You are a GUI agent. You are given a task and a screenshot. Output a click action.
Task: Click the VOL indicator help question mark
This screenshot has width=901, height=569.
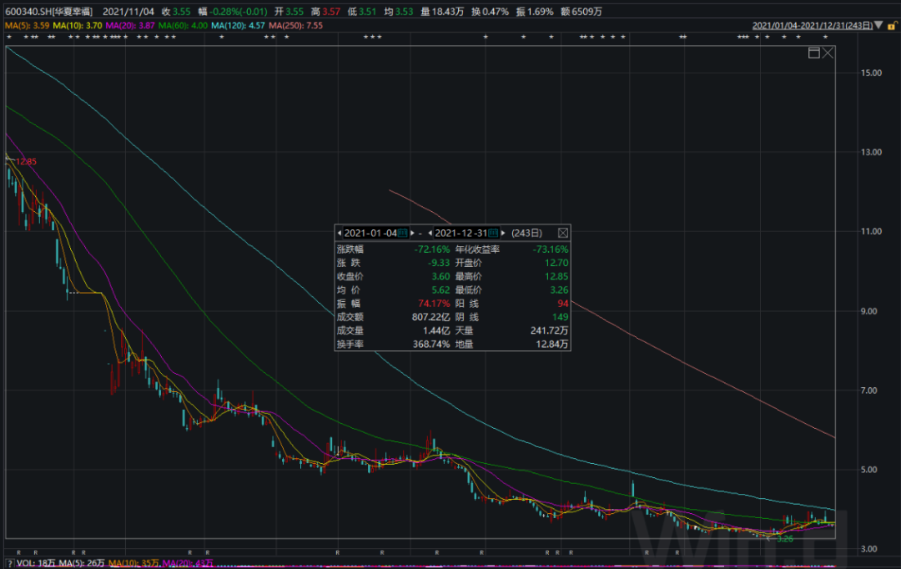10,563
